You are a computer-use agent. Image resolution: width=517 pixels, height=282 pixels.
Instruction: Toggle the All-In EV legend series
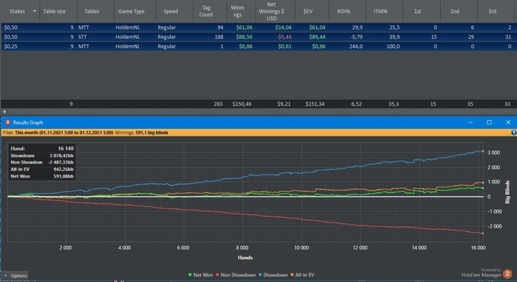click(x=302, y=275)
